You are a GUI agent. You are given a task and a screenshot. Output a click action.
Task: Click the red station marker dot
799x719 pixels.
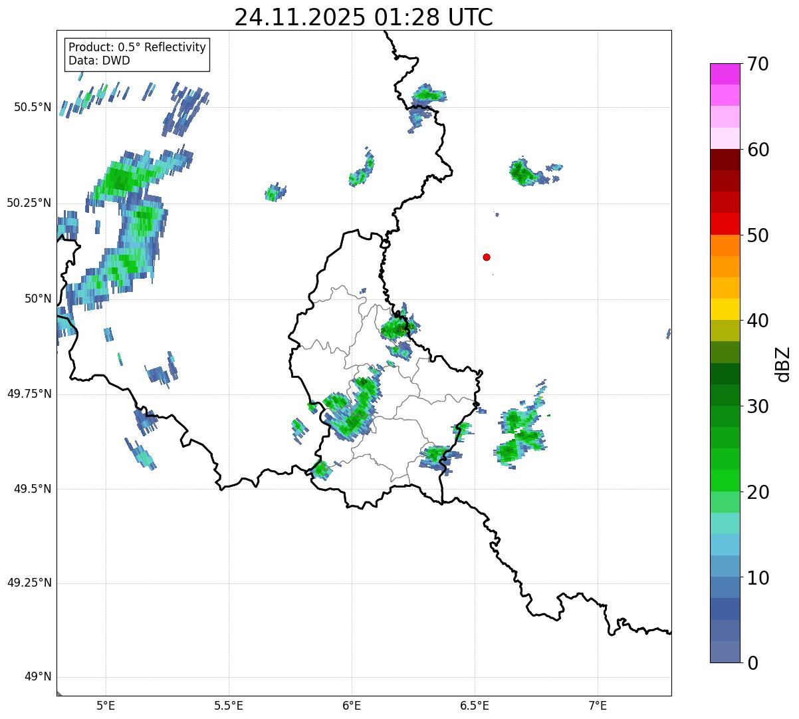point(487,257)
